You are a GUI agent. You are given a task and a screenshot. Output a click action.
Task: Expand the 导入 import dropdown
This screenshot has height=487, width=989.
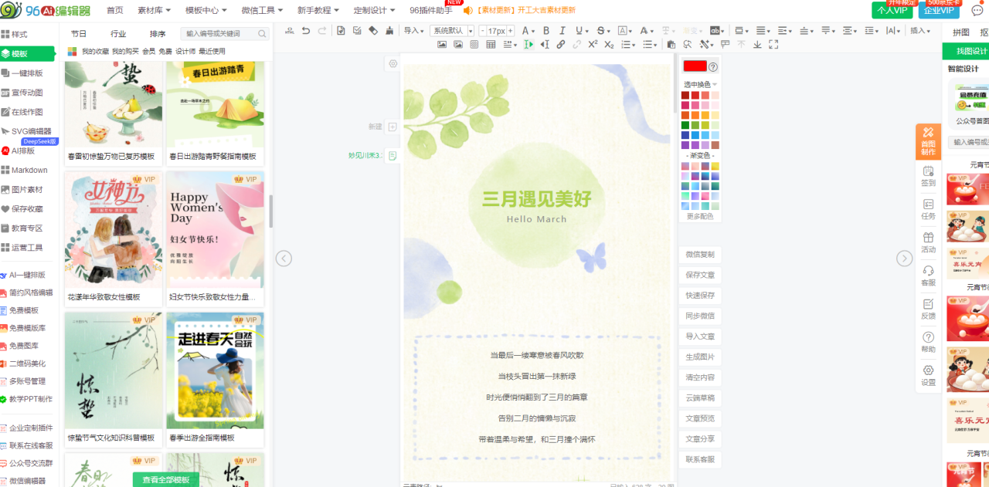tap(414, 31)
